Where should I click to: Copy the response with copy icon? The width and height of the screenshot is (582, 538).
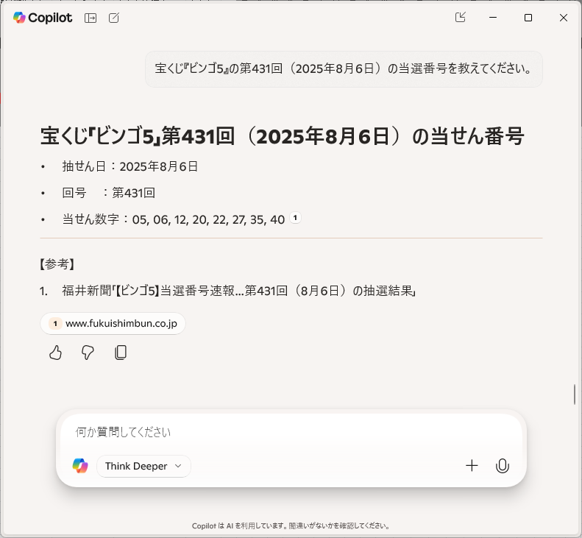coord(121,353)
